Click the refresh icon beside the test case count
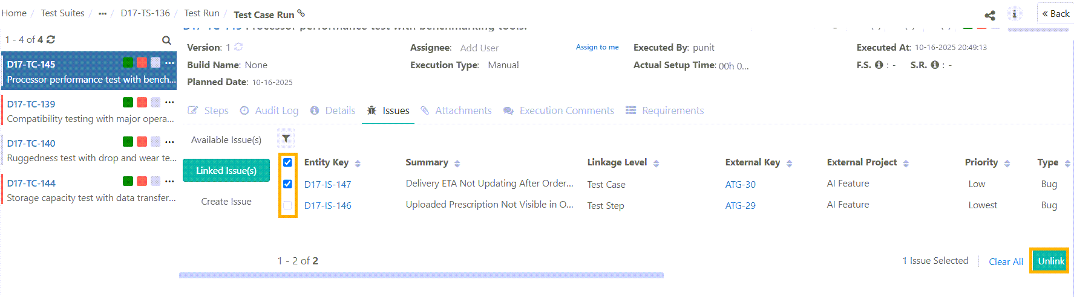The image size is (1074, 297). pos(51,39)
